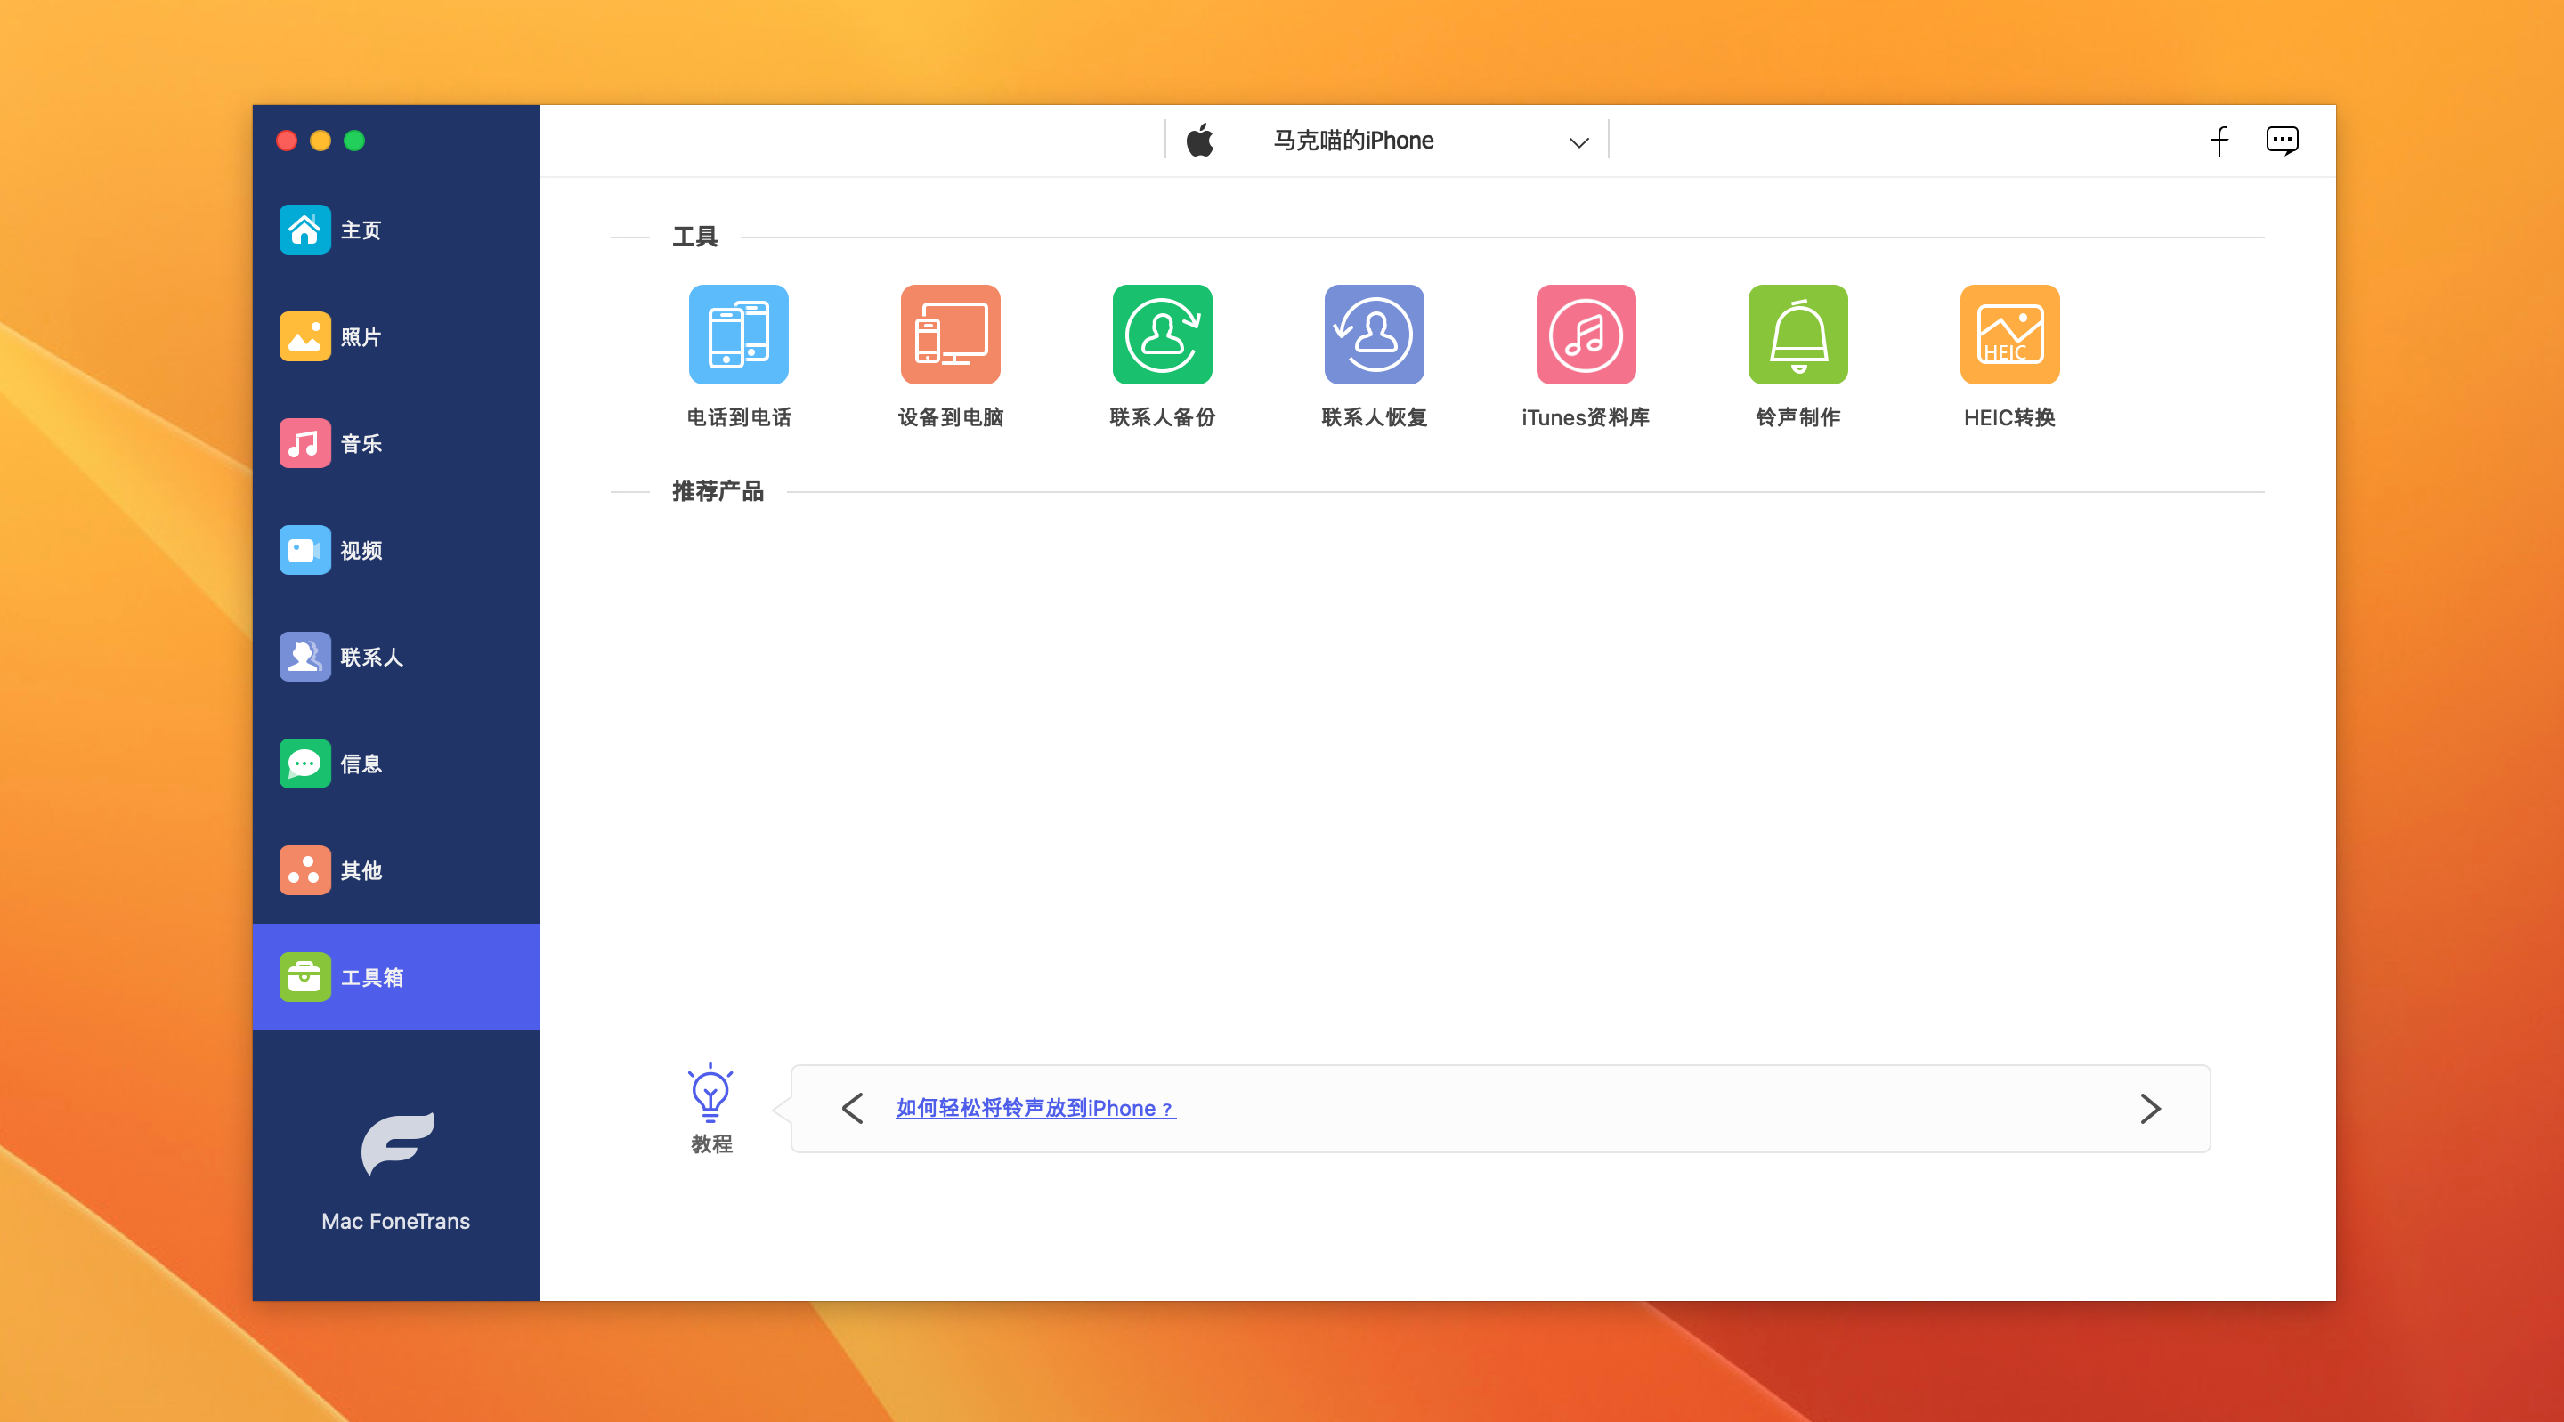2564x1422 pixels.
Task: Click the 工具 section heading
Action: [694, 237]
